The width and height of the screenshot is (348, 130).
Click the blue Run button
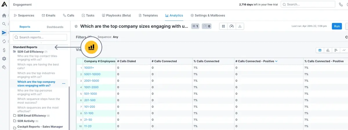coord(337,26)
